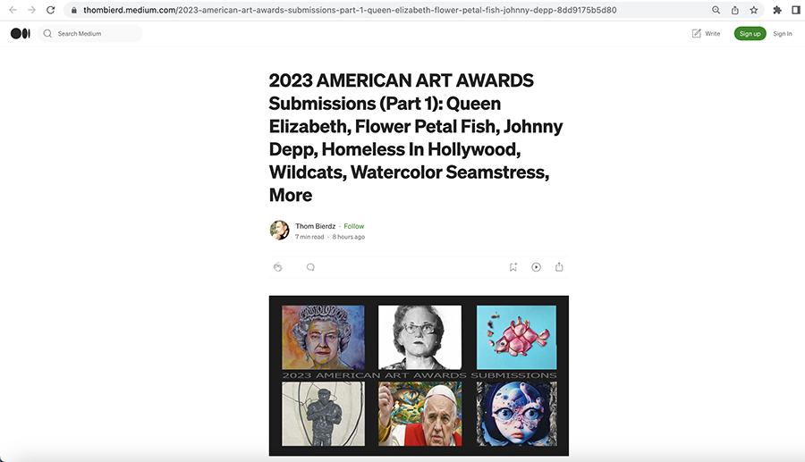Play the article audio with listen icon

point(536,266)
